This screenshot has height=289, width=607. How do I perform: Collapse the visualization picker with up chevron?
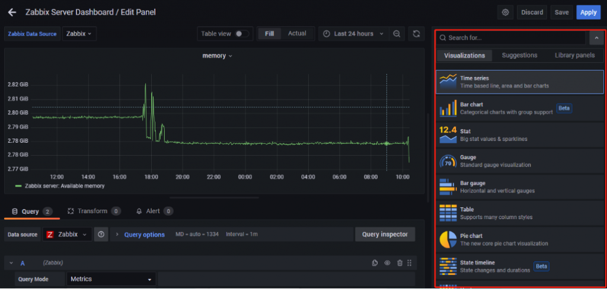(596, 37)
